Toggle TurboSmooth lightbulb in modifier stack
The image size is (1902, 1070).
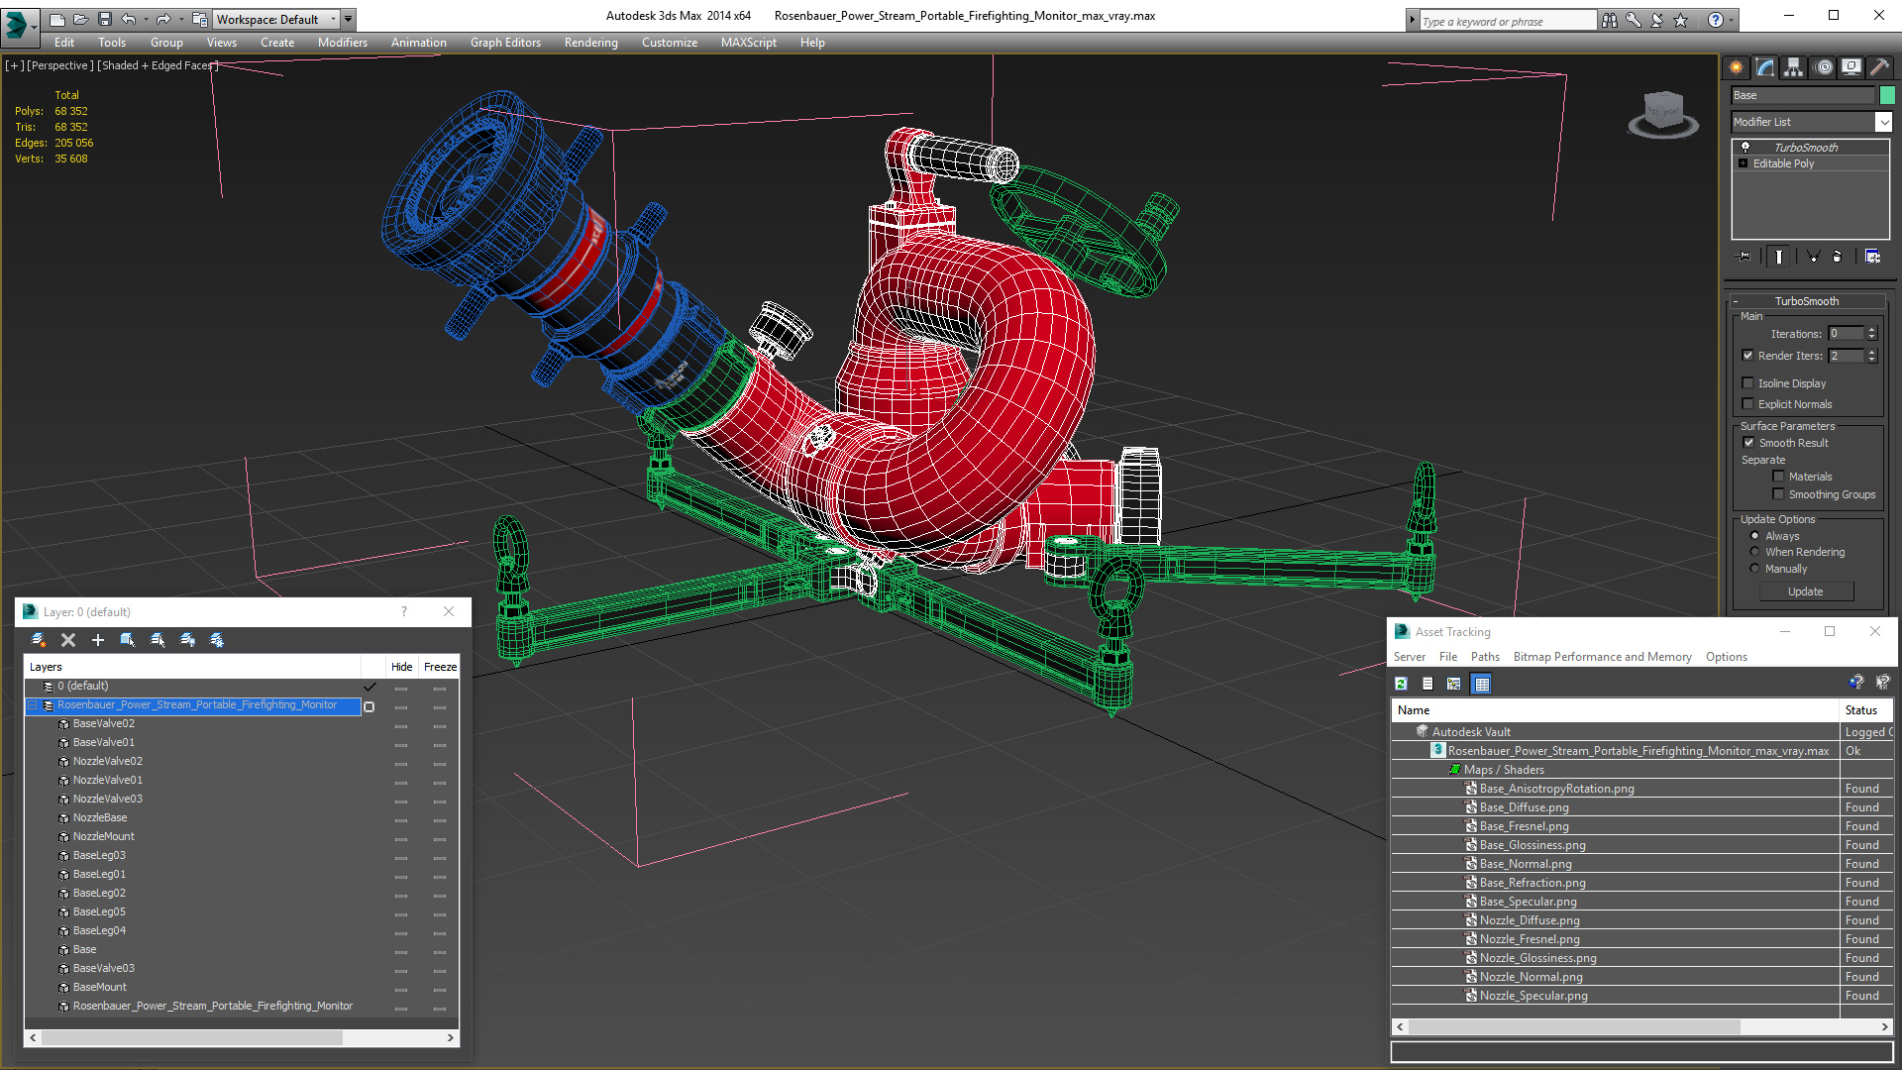click(1745, 147)
